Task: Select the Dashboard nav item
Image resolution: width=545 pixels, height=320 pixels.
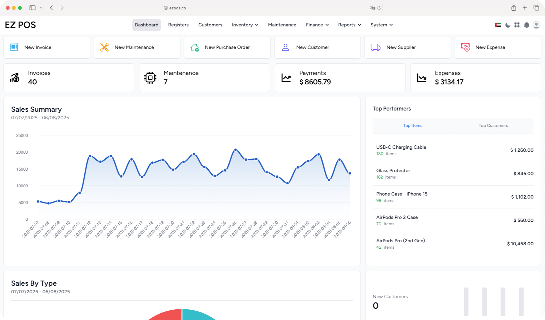Action: [x=146, y=25]
